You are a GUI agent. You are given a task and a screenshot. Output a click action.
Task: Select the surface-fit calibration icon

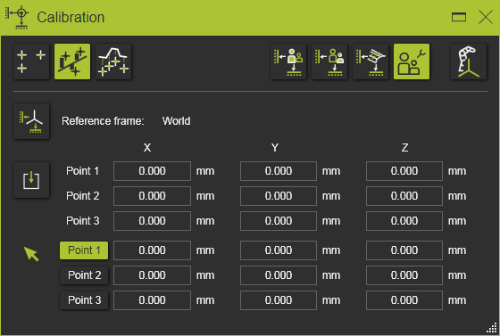click(113, 61)
